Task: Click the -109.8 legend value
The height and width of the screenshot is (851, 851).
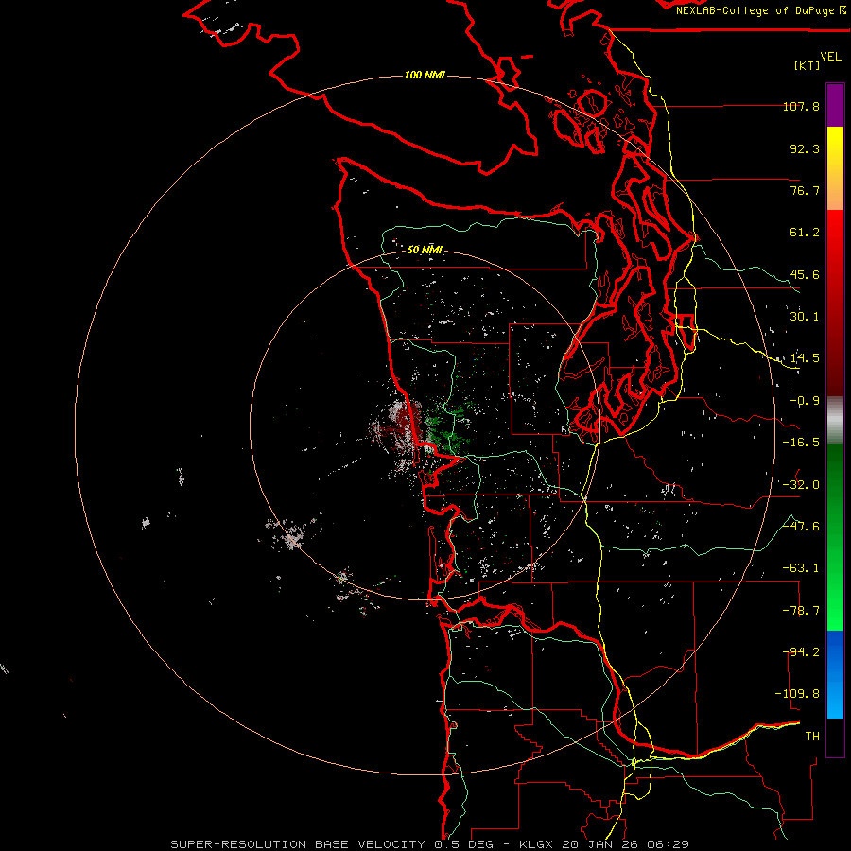Action: pos(797,694)
